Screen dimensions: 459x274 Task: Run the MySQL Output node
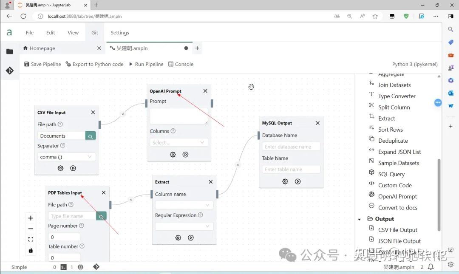[x=297, y=181]
